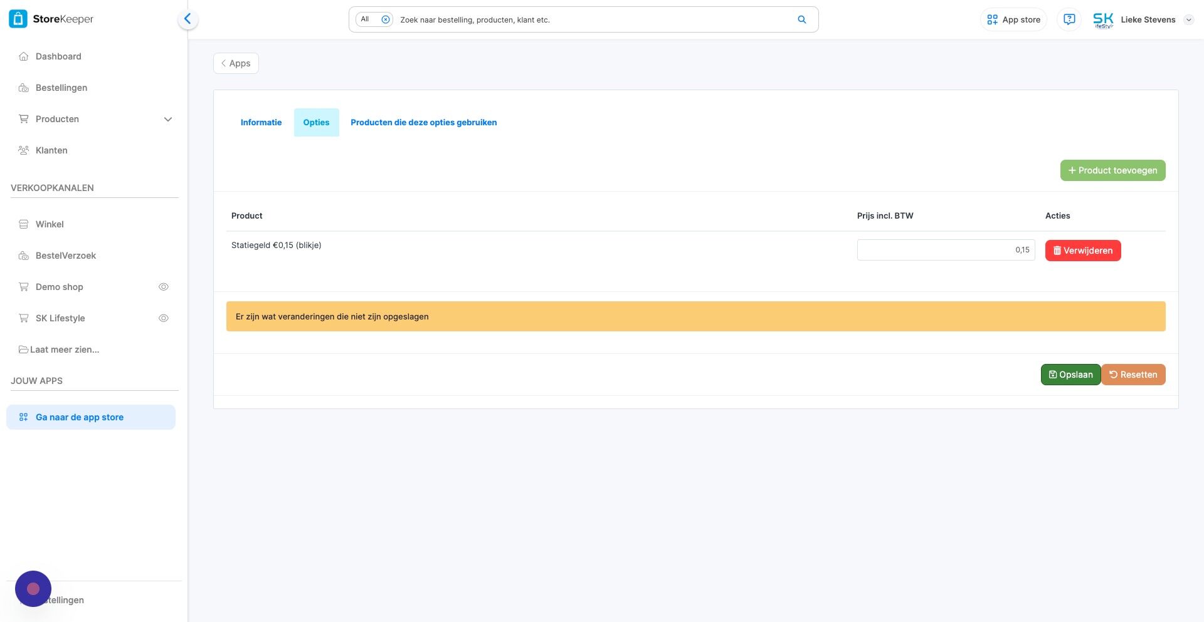Viewport: 1204px width, 622px height.
Task: Go to Dashboard in the sidebar
Action: [x=58, y=56]
